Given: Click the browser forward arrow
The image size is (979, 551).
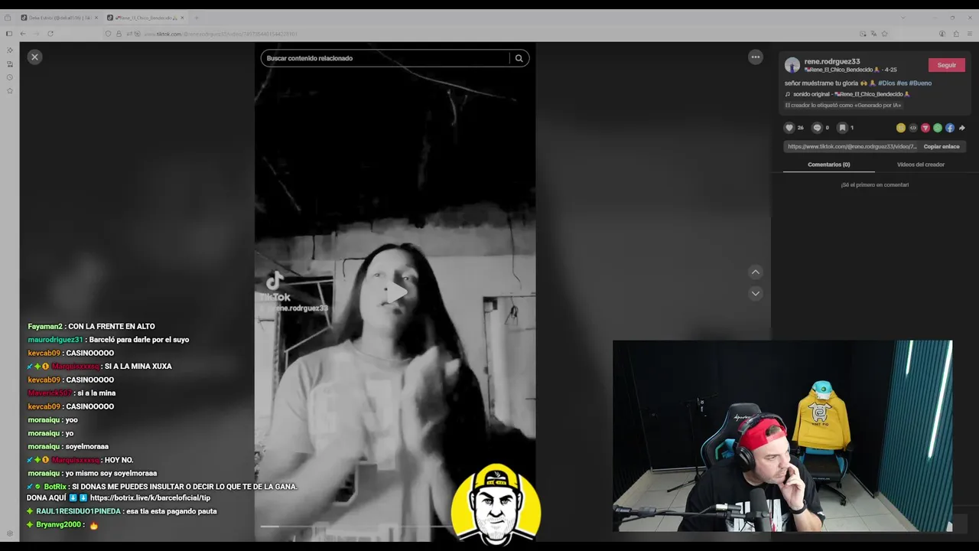Looking at the screenshot, I should tap(37, 34).
